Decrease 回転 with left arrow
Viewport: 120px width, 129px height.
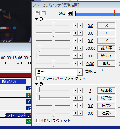click(x=76, y=63)
